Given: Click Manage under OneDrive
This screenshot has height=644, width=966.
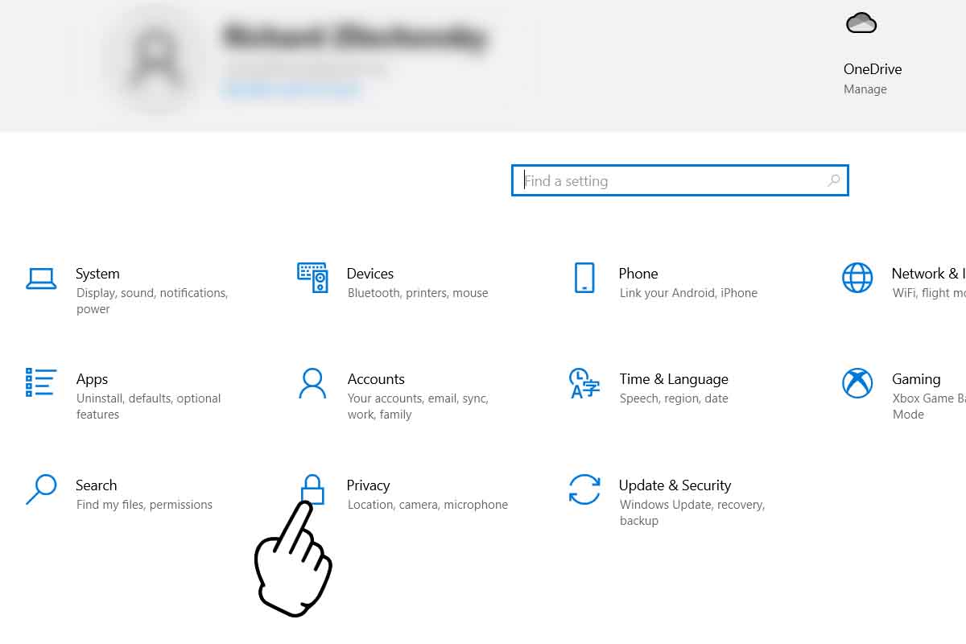Looking at the screenshot, I should pyautogui.click(x=865, y=89).
